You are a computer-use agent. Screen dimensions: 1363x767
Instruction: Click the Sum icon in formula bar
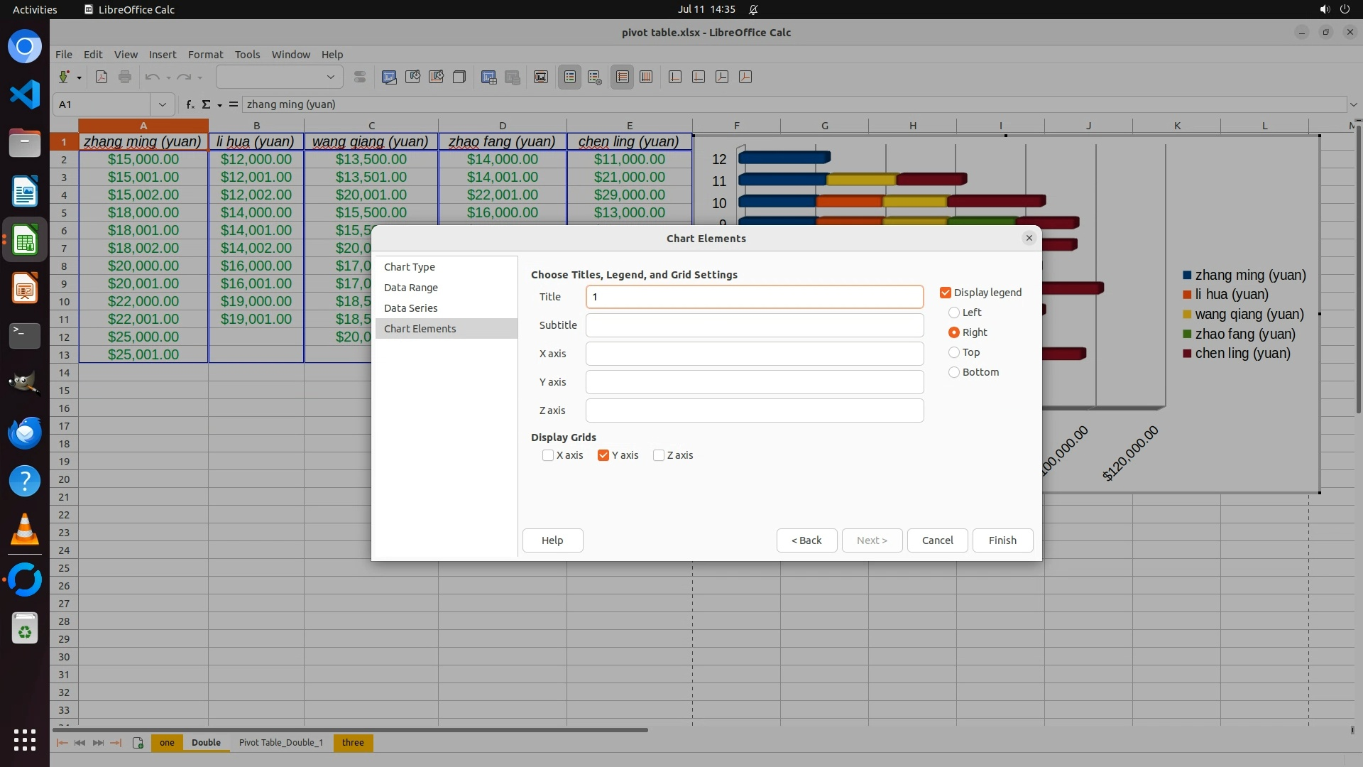pyautogui.click(x=207, y=104)
